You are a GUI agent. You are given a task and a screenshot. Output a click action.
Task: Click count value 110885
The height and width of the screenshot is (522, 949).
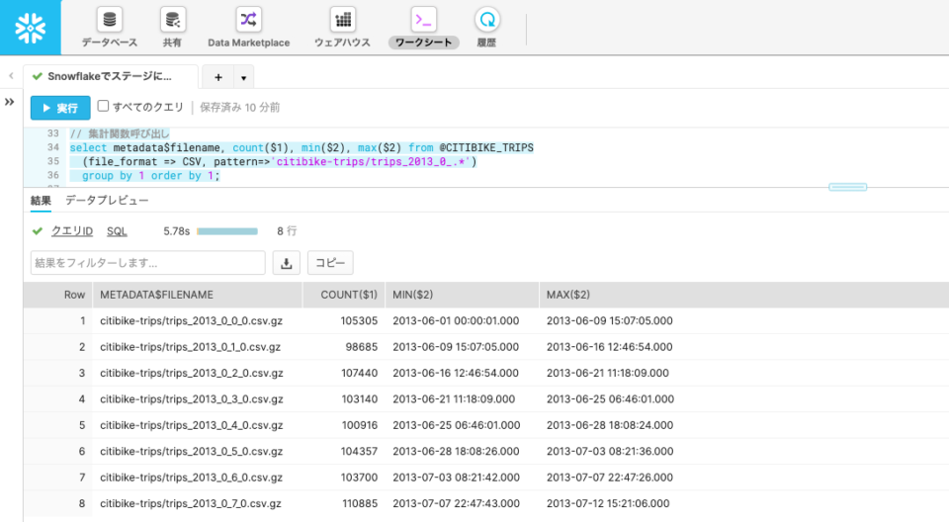(360, 503)
